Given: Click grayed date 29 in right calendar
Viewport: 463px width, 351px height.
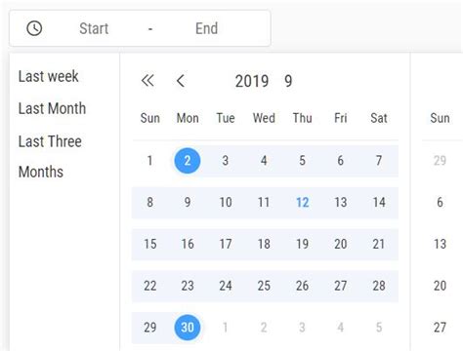Looking at the screenshot, I should click(440, 161).
